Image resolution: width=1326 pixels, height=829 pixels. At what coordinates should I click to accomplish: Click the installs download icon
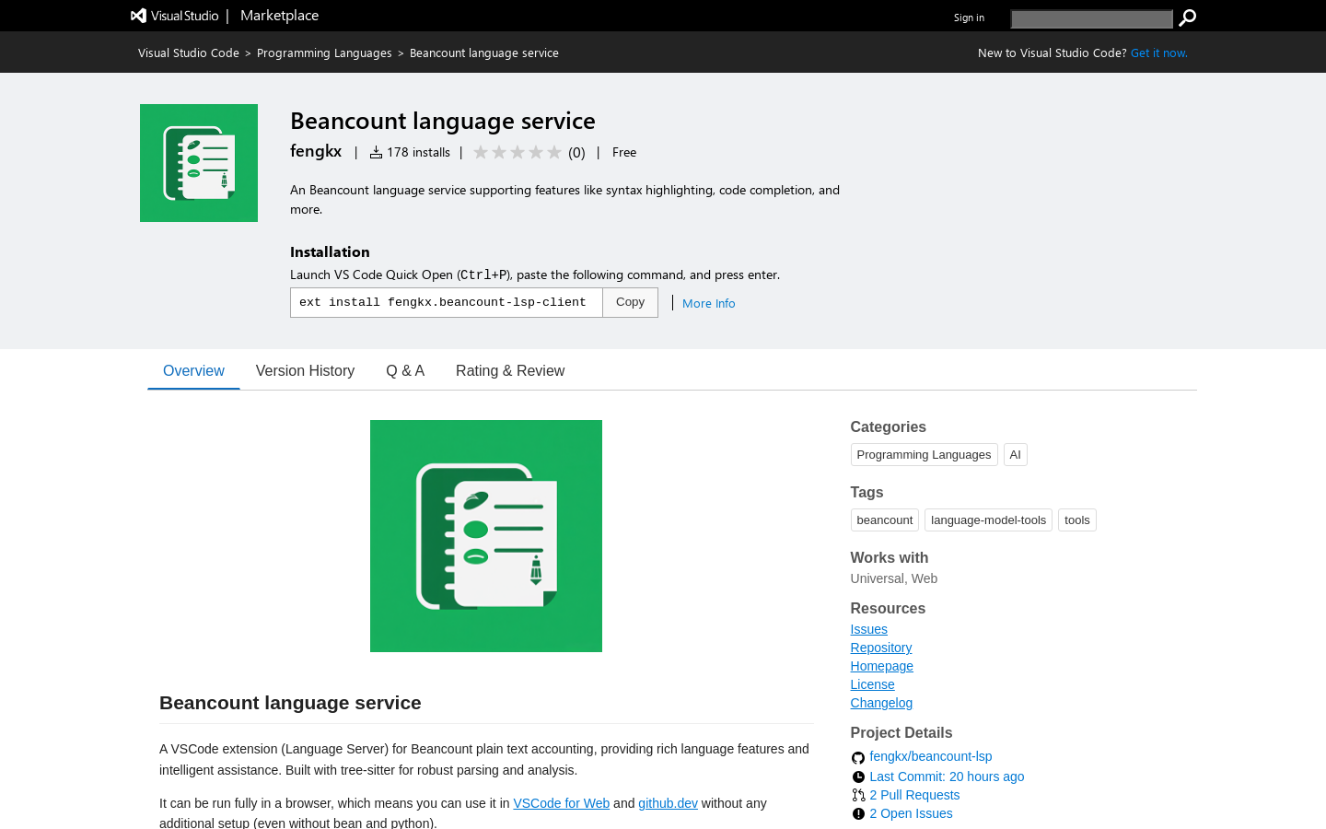(x=376, y=153)
